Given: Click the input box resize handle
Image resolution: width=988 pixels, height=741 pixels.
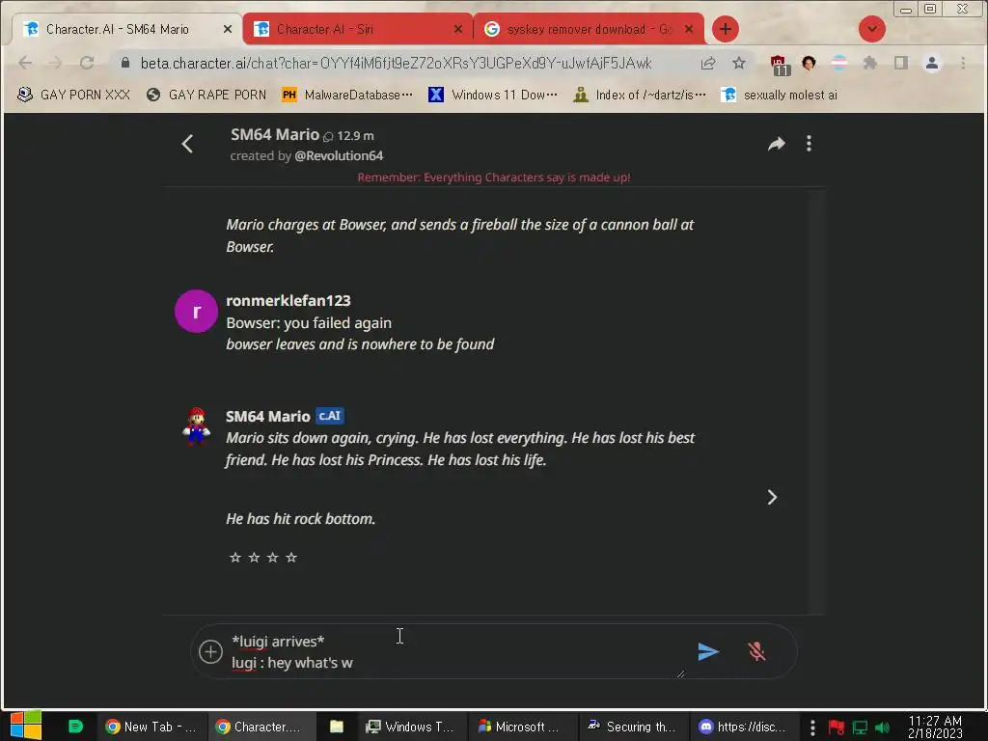Looking at the screenshot, I should click(x=680, y=673).
